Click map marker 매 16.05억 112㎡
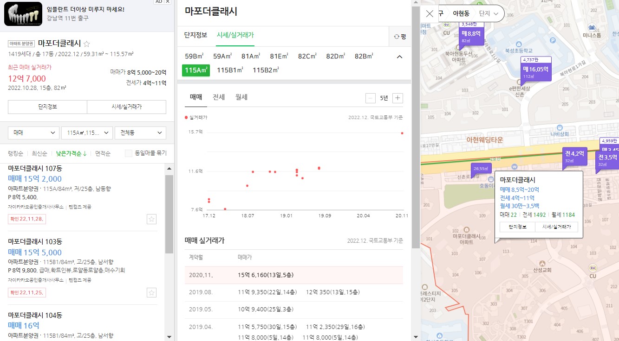The width and height of the screenshot is (619, 341). [x=536, y=70]
